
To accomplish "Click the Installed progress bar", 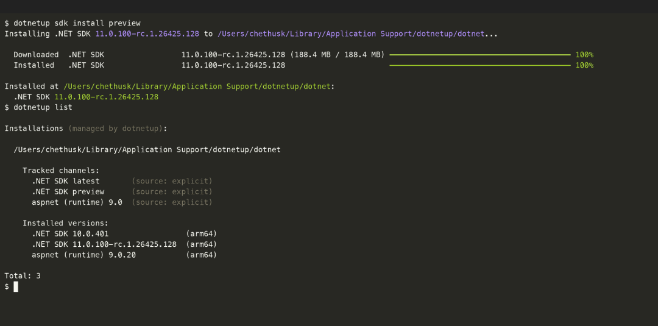I will pyautogui.click(x=480, y=65).
